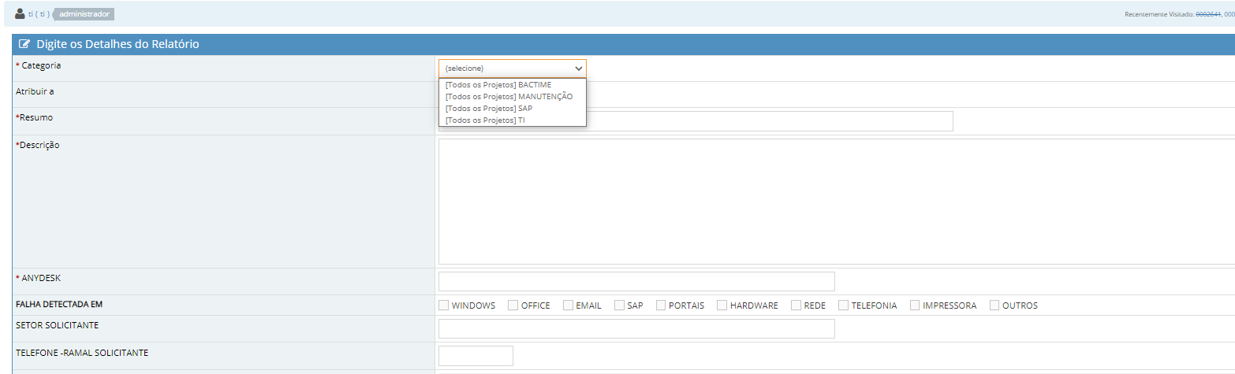Open recently visited issue 0002641
Viewport: 1235px width, 374px height.
1207,14
